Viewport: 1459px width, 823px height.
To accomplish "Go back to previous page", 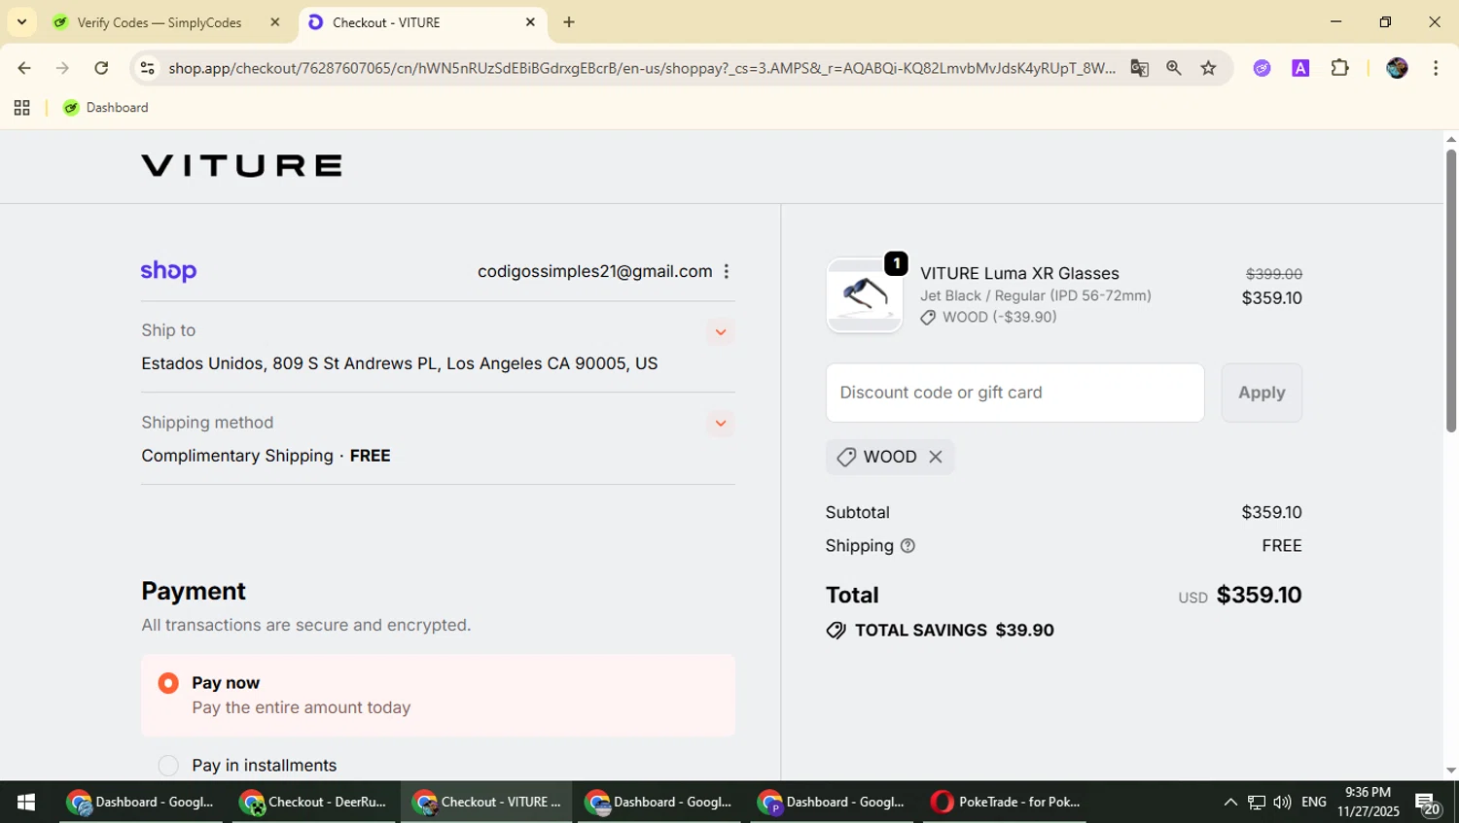I will point(24,68).
